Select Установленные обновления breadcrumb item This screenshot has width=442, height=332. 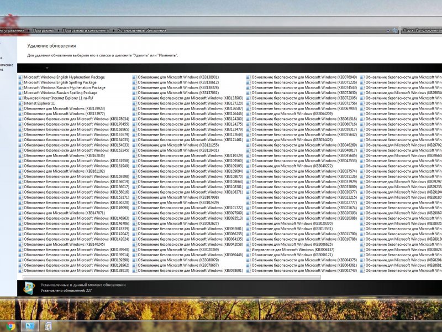[142, 30]
